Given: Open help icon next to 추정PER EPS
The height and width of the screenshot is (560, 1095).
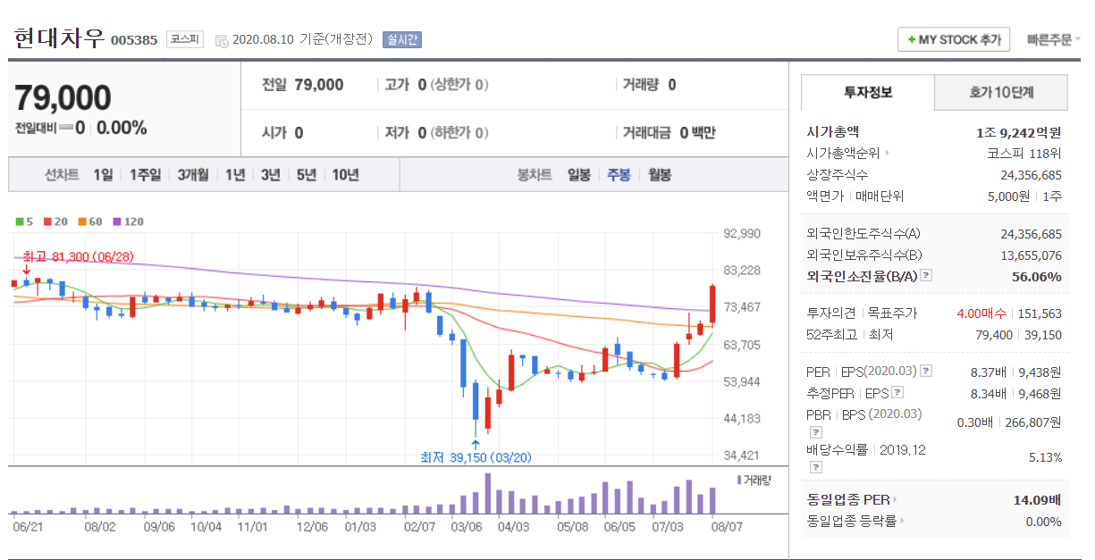Looking at the screenshot, I should (x=897, y=392).
